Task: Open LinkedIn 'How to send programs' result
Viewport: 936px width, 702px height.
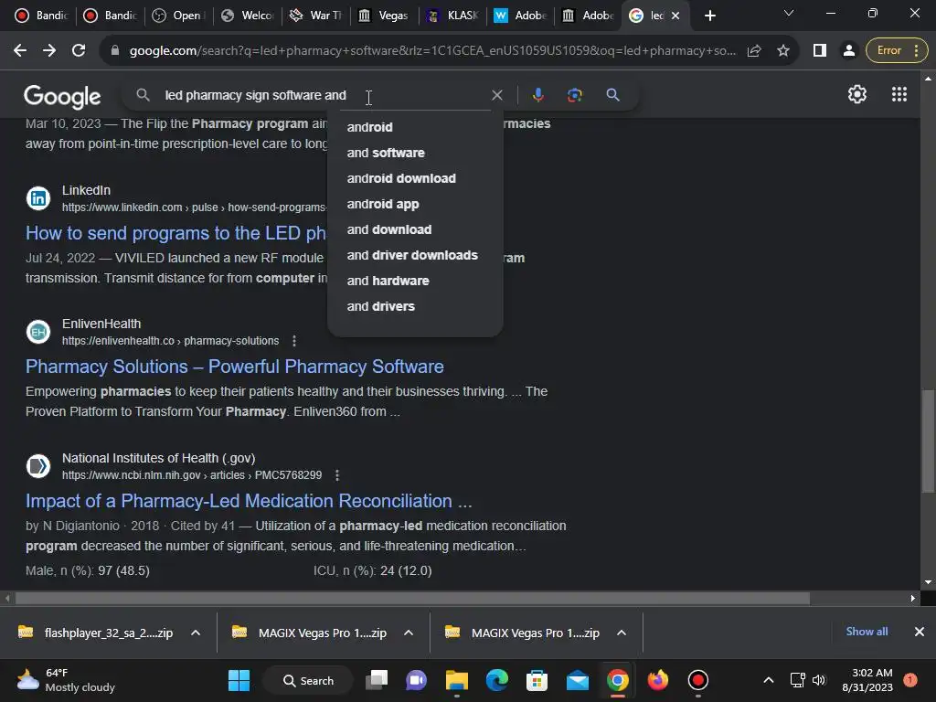Action: pos(175,233)
